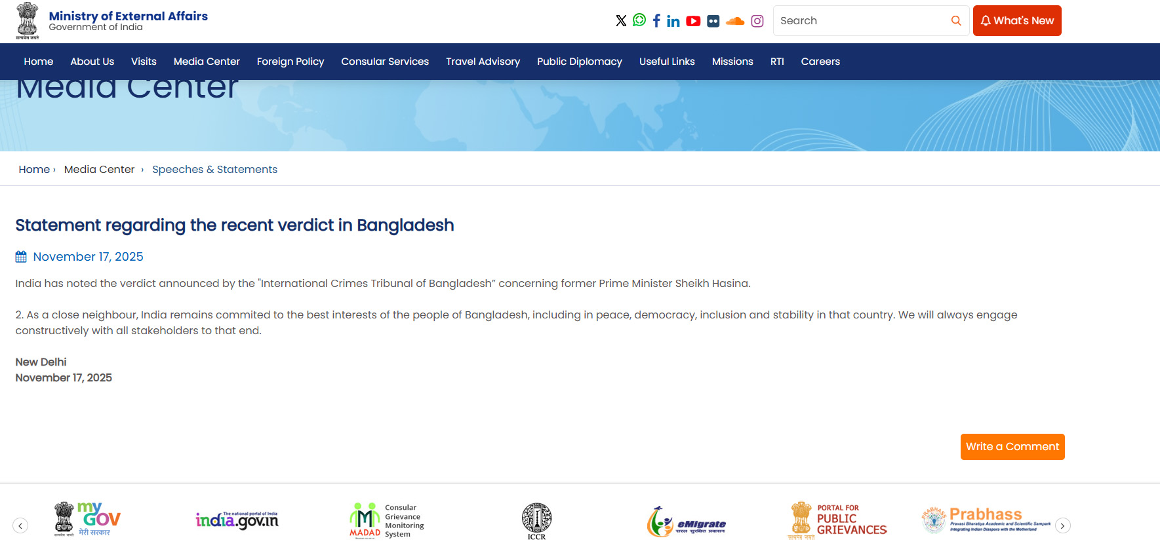Type in the Search field
Viewport: 1160px width, 553px height.
[859, 21]
